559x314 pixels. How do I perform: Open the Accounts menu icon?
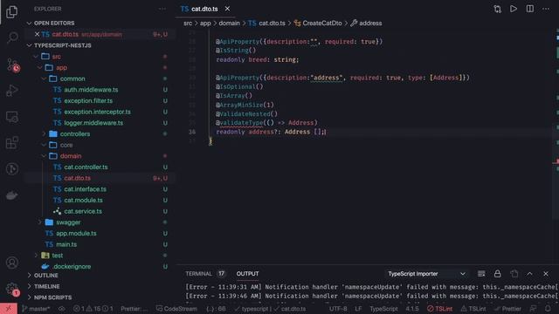pos(12,263)
